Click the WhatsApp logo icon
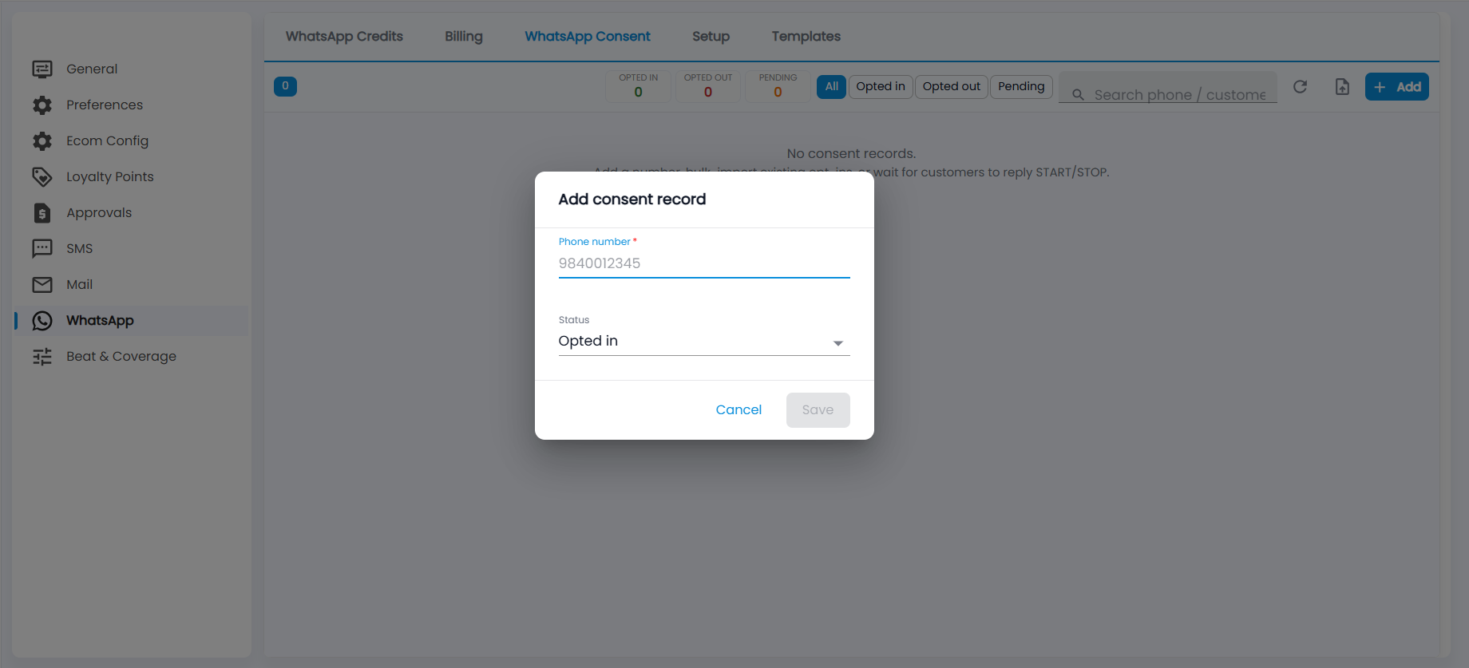The image size is (1469, 668). (42, 321)
